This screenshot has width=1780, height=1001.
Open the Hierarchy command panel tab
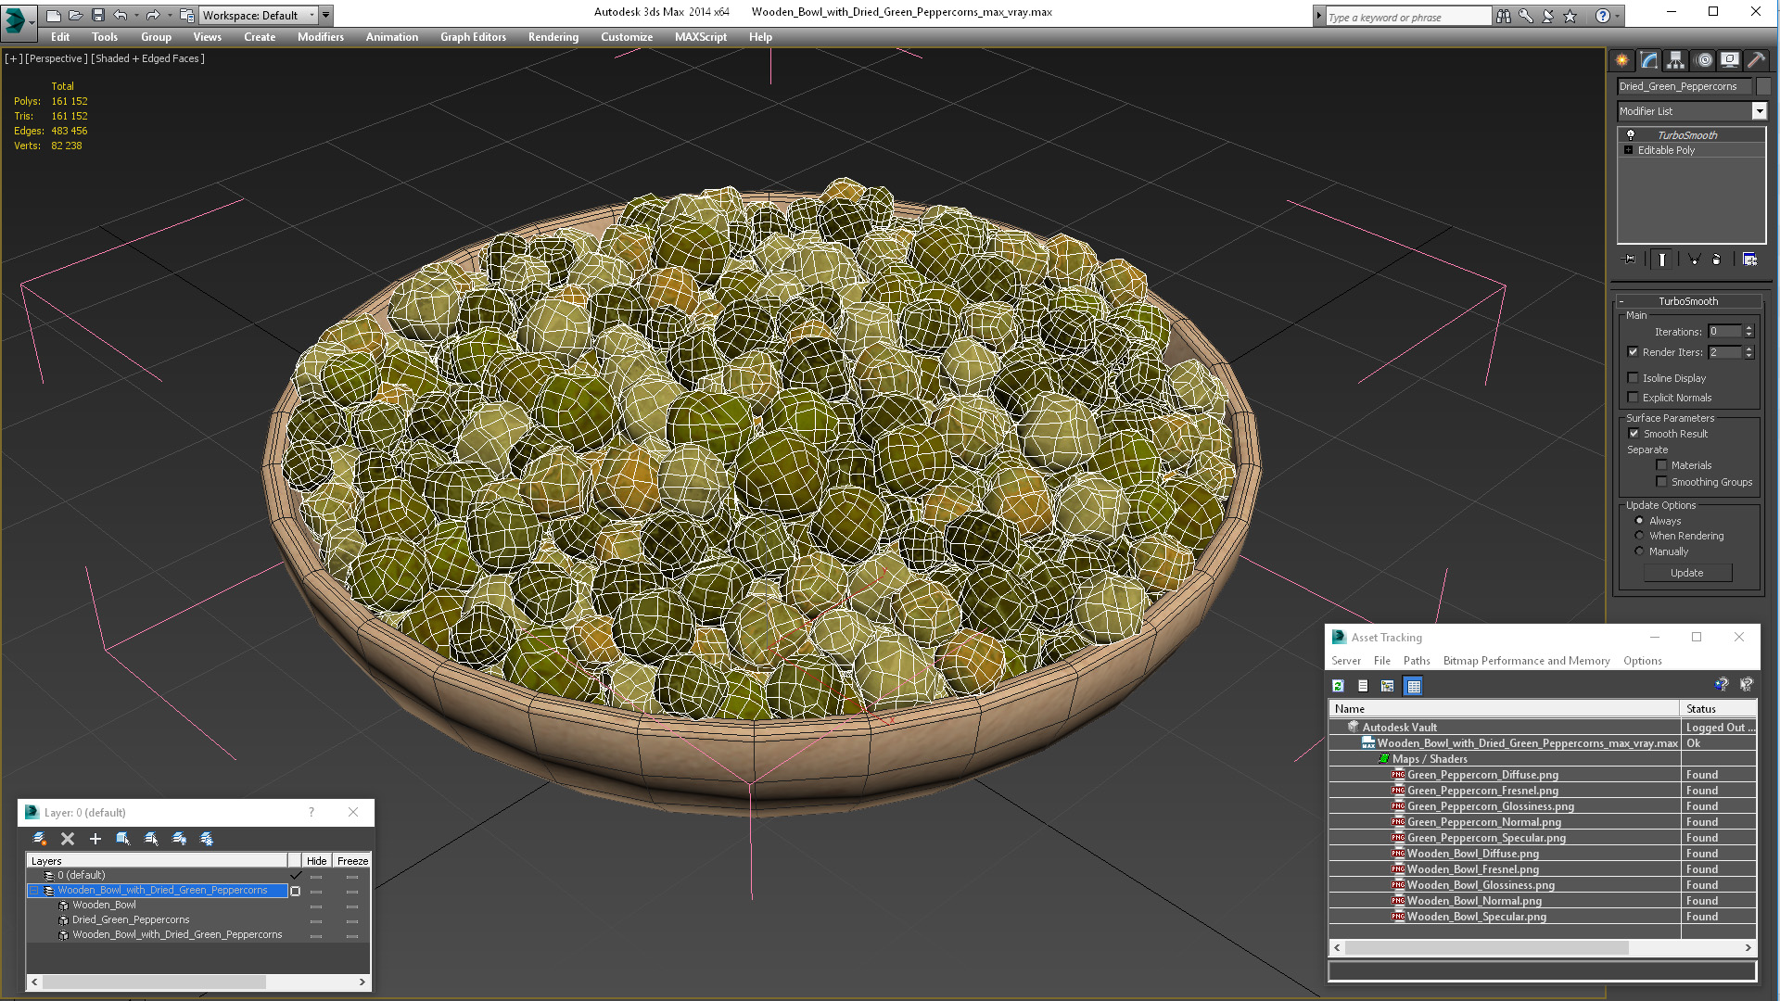point(1675,60)
